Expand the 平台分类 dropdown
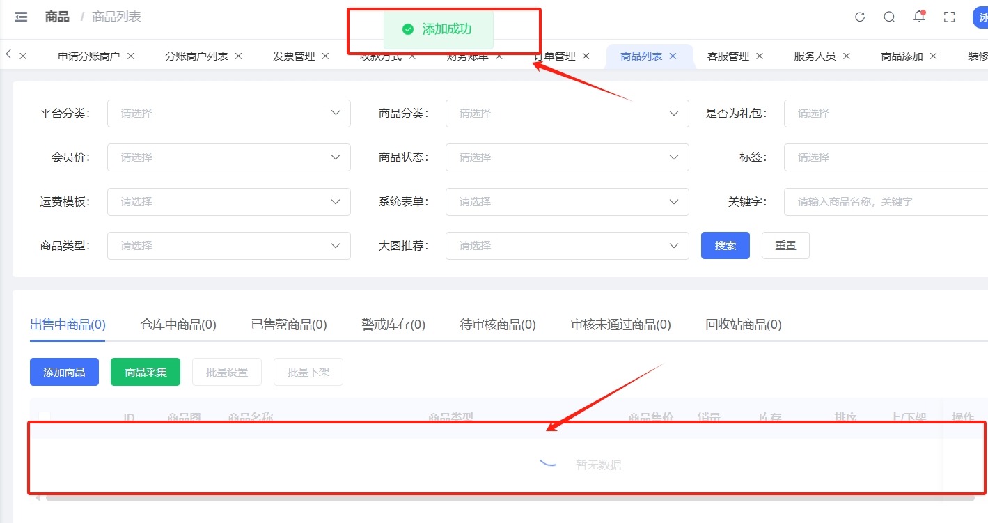988x523 pixels. point(228,114)
